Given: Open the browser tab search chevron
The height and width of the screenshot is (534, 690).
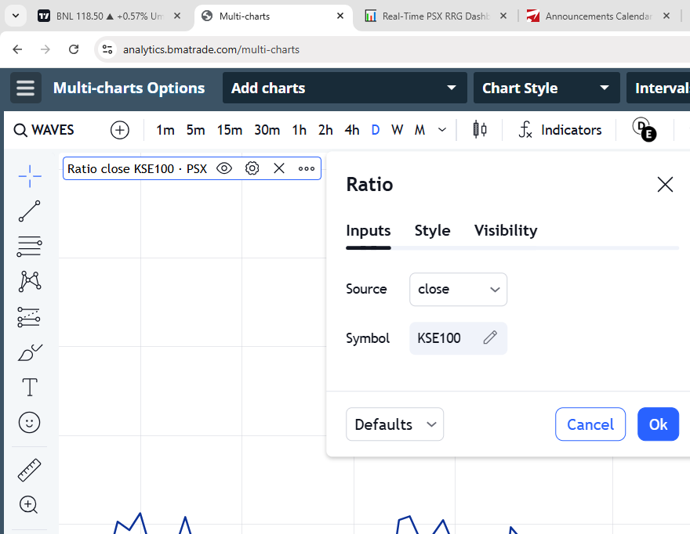Looking at the screenshot, I should point(16,16).
